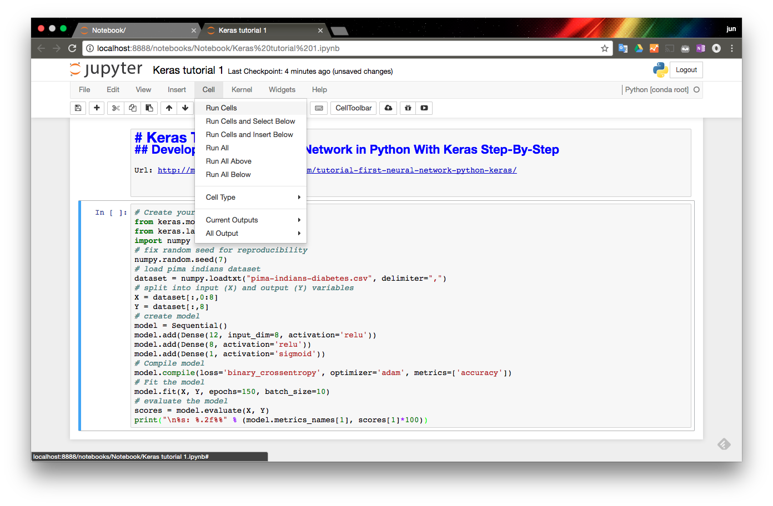Viewport: 773px width, 506px height.
Task: Open the OneNote clipper extension
Action: [x=701, y=48]
